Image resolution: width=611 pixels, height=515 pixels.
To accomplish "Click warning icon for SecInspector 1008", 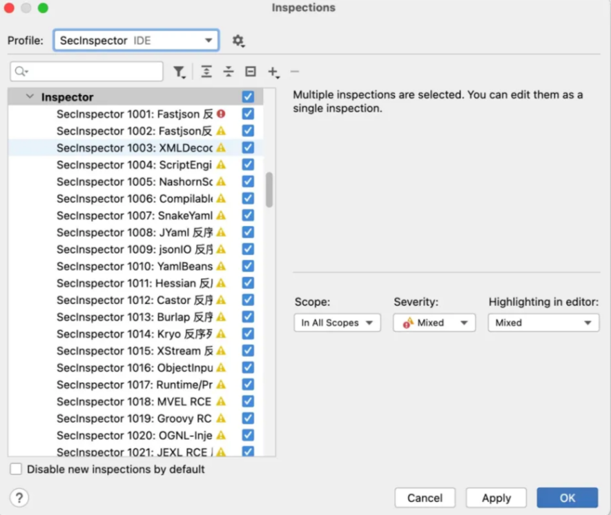I will (221, 232).
